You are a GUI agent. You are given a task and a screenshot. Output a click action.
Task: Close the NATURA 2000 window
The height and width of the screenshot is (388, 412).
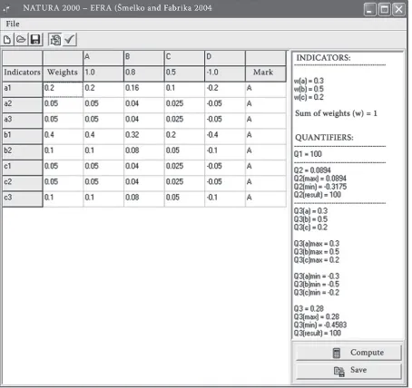pyautogui.click(x=398, y=9)
